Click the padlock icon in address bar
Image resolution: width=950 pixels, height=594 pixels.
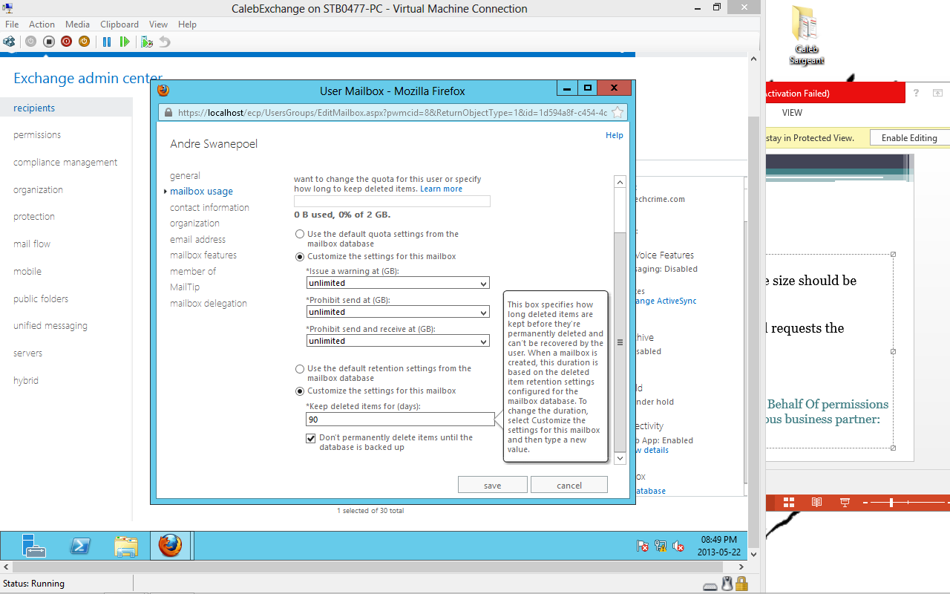point(168,113)
